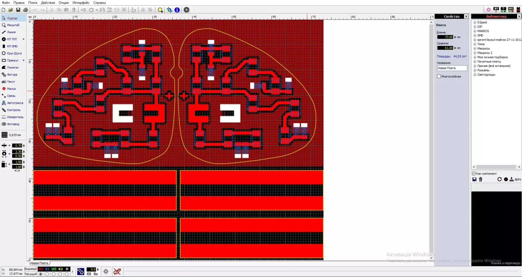Open the Плата menu
Viewport: 522px width, 277px height.
click(x=33, y=3)
